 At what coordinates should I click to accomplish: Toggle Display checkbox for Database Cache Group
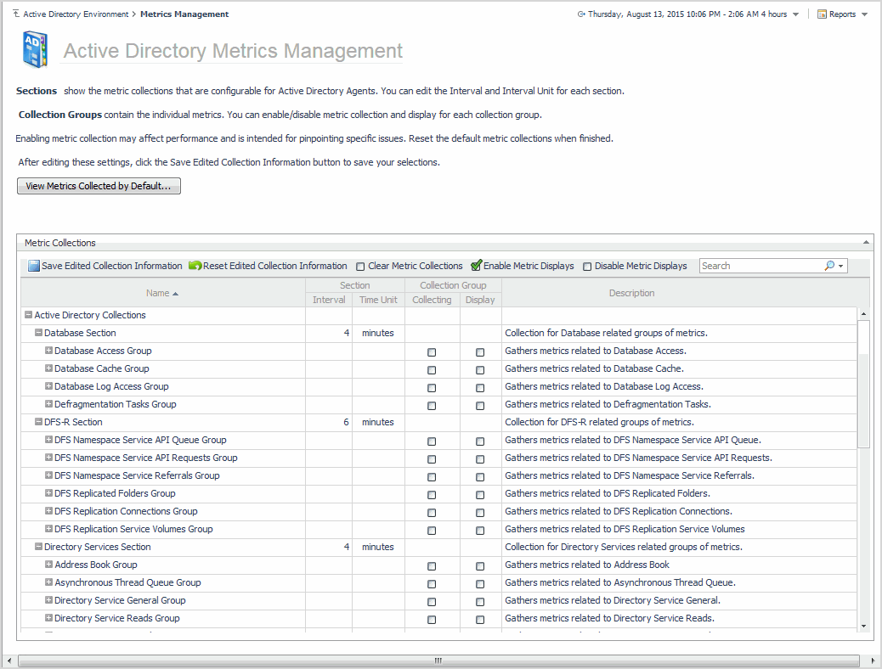[480, 369]
